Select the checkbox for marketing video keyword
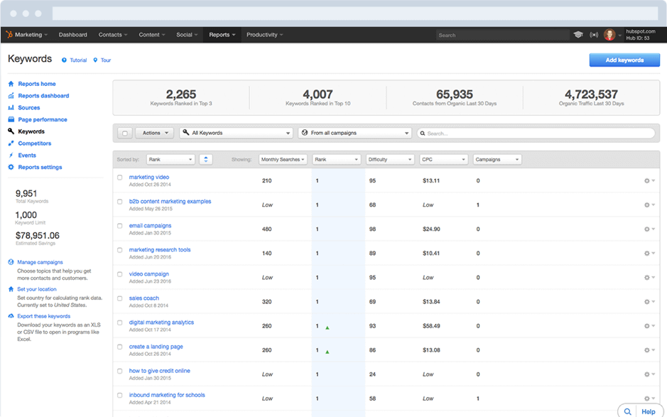 coord(120,178)
